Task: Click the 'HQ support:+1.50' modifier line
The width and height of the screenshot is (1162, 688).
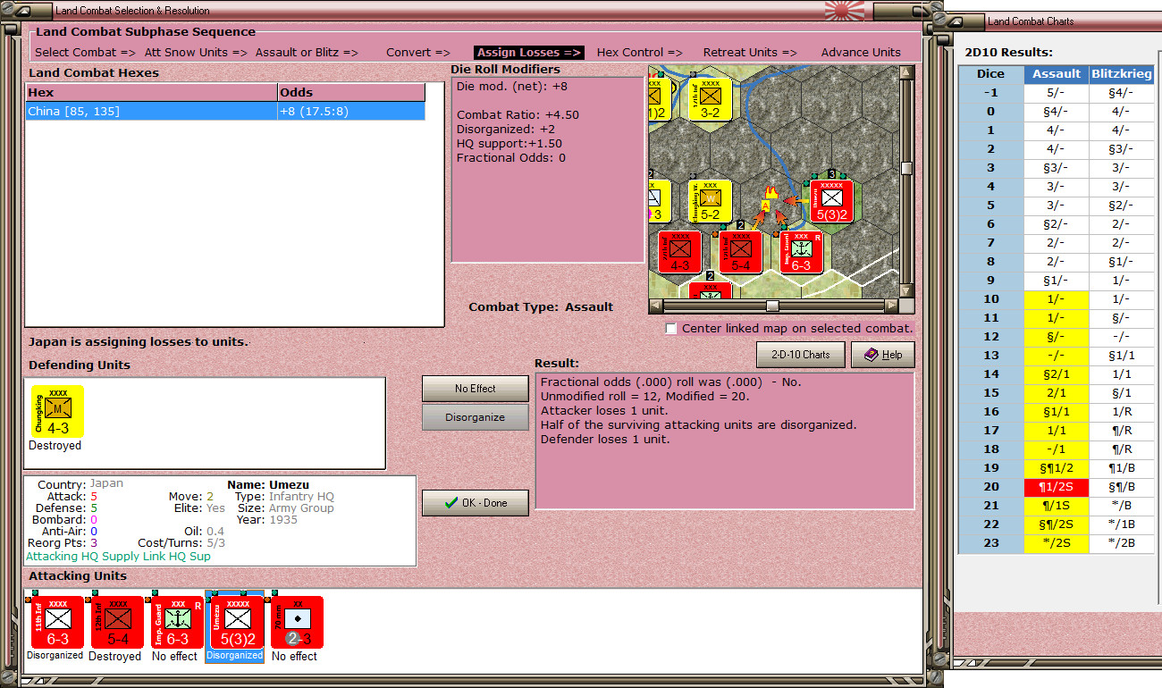Action: click(x=509, y=144)
